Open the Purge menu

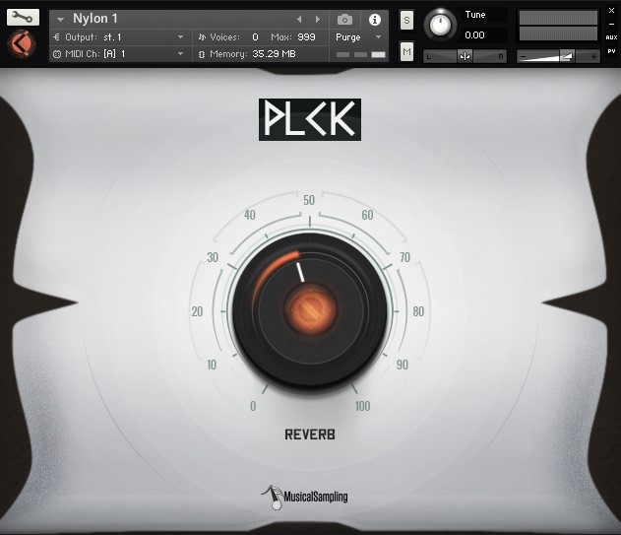pos(360,37)
